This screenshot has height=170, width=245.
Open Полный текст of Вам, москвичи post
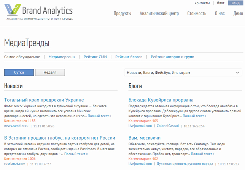(x=203, y=154)
